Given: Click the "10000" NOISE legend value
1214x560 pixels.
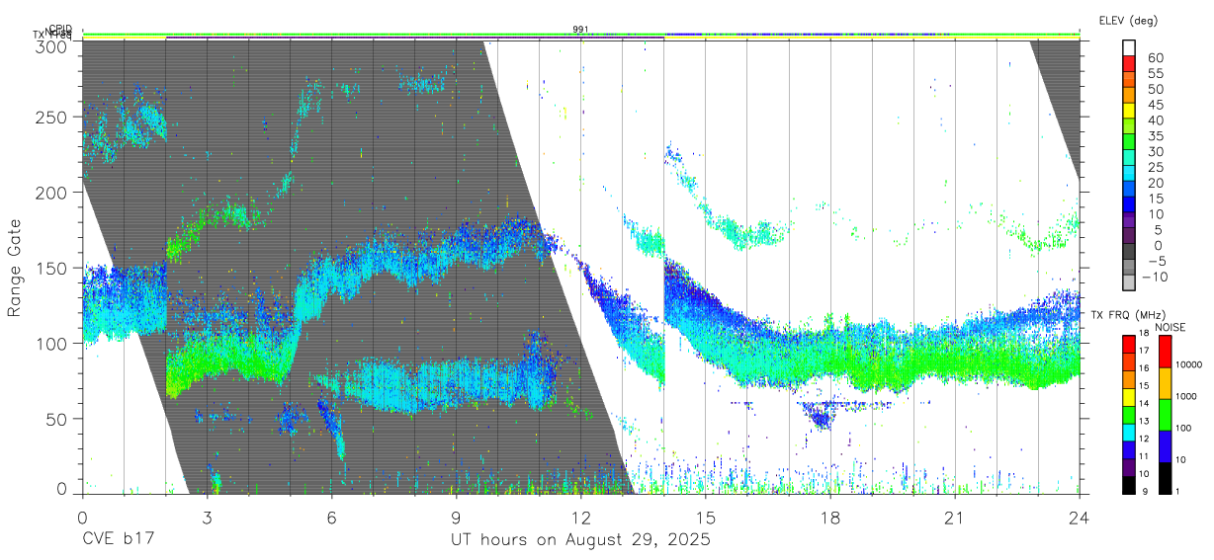Looking at the screenshot, I should (x=1189, y=365).
